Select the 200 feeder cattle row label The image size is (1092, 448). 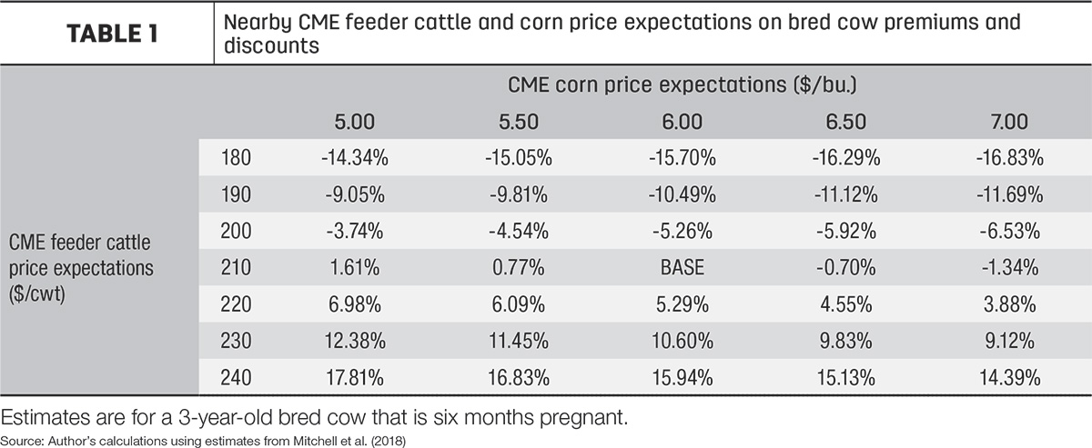[x=237, y=231]
